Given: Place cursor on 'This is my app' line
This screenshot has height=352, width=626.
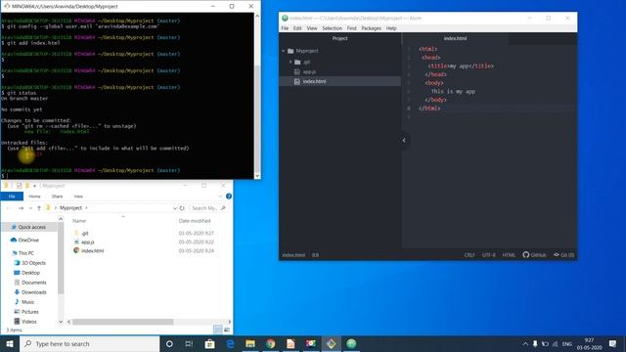Looking at the screenshot, I should pyautogui.click(x=453, y=91).
